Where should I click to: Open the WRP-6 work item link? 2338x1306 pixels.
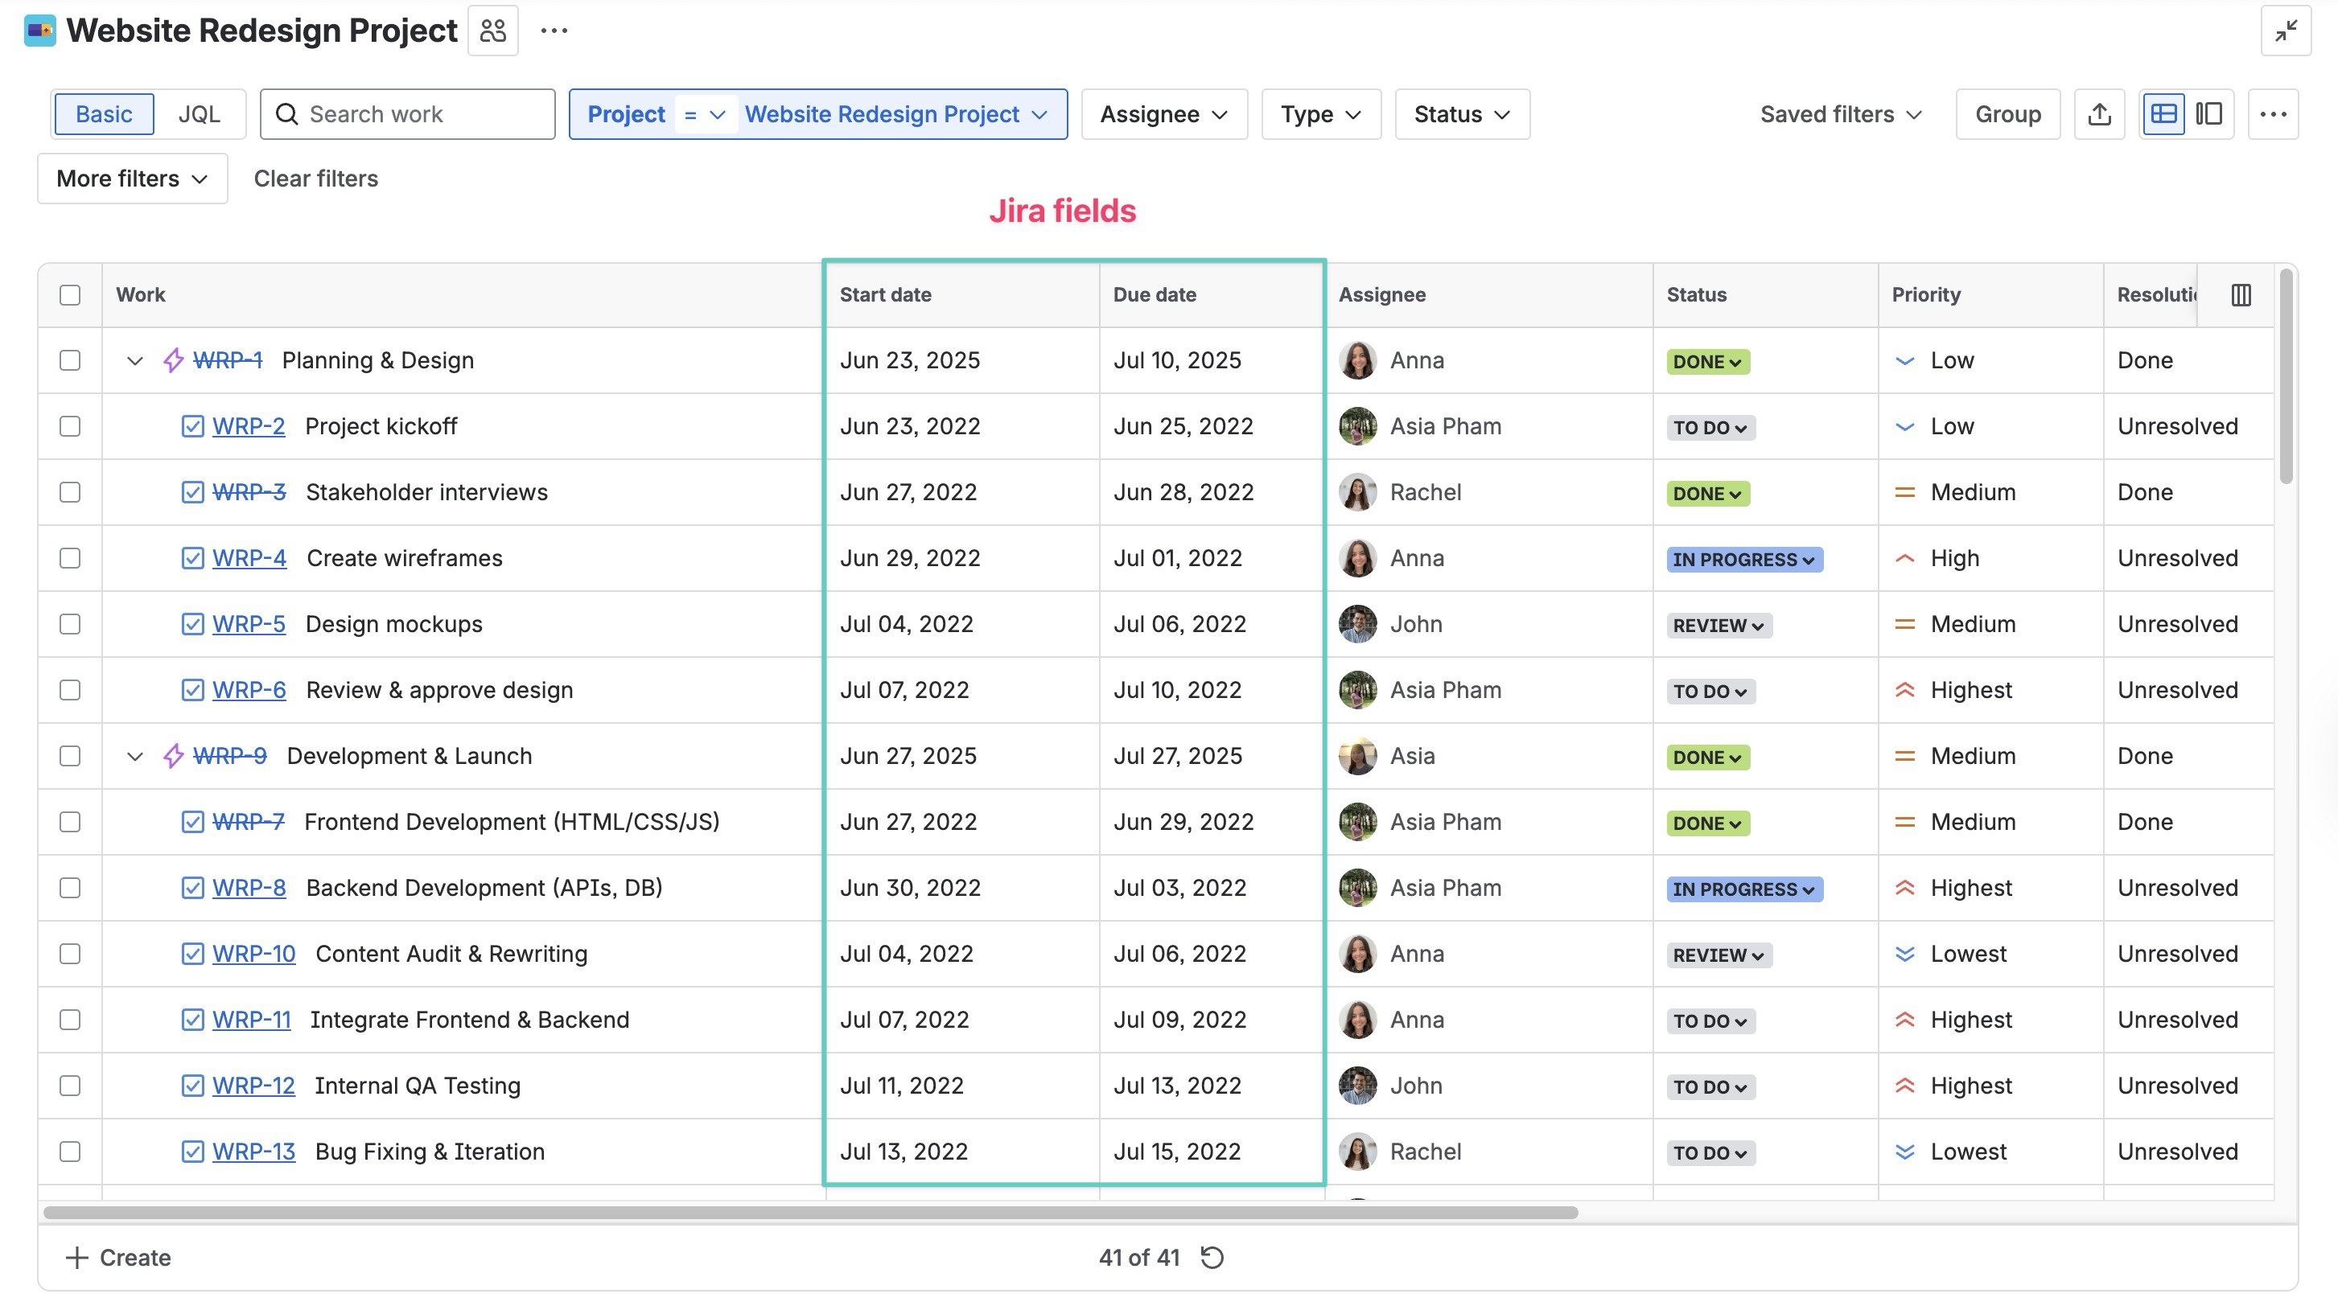click(x=248, y=689)
